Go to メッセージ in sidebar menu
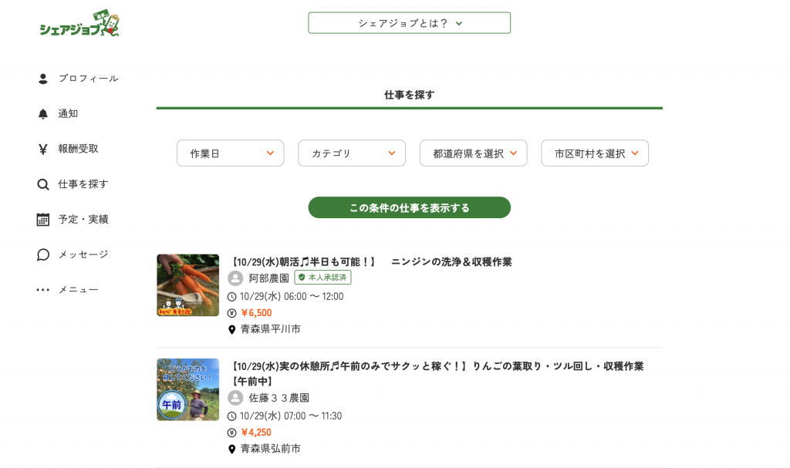This screenshot has height=468, width=790. click(83, 254)
